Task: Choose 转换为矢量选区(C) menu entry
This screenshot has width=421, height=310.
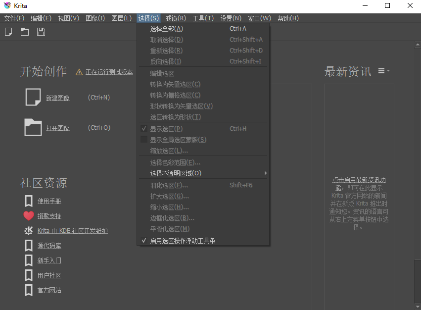Action: (203, 84)
